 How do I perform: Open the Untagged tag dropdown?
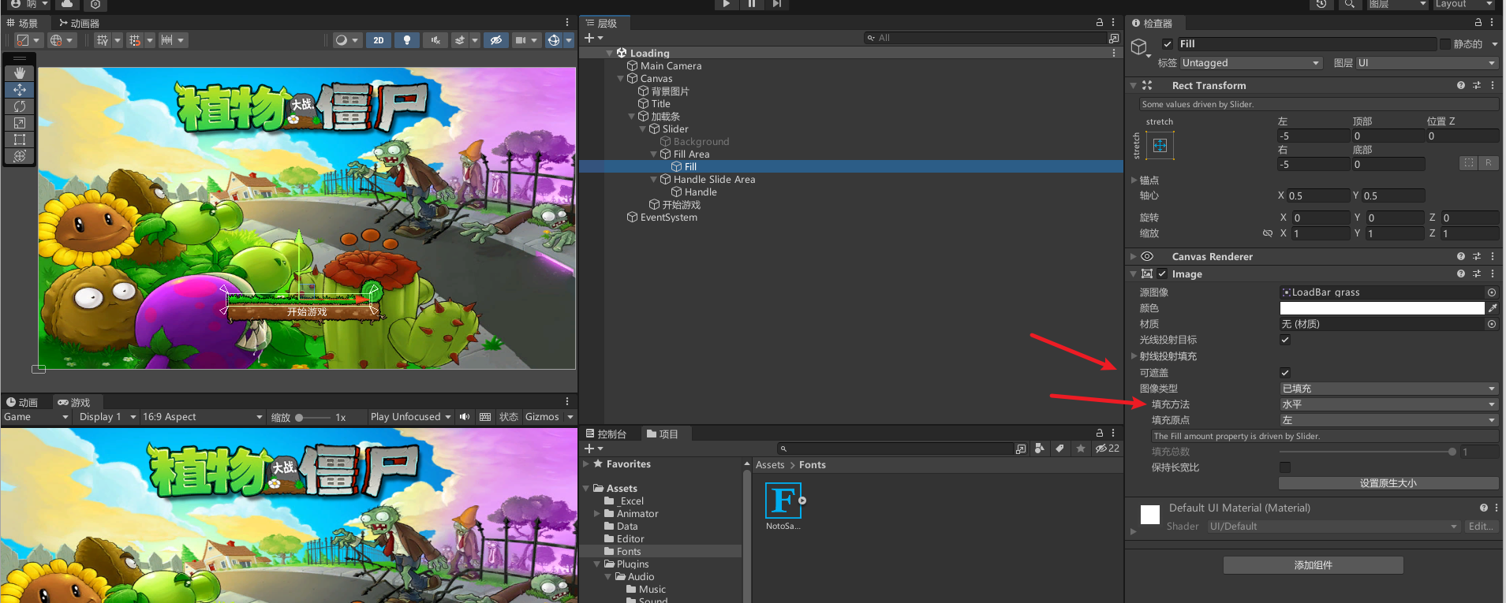coord(1251,63)
